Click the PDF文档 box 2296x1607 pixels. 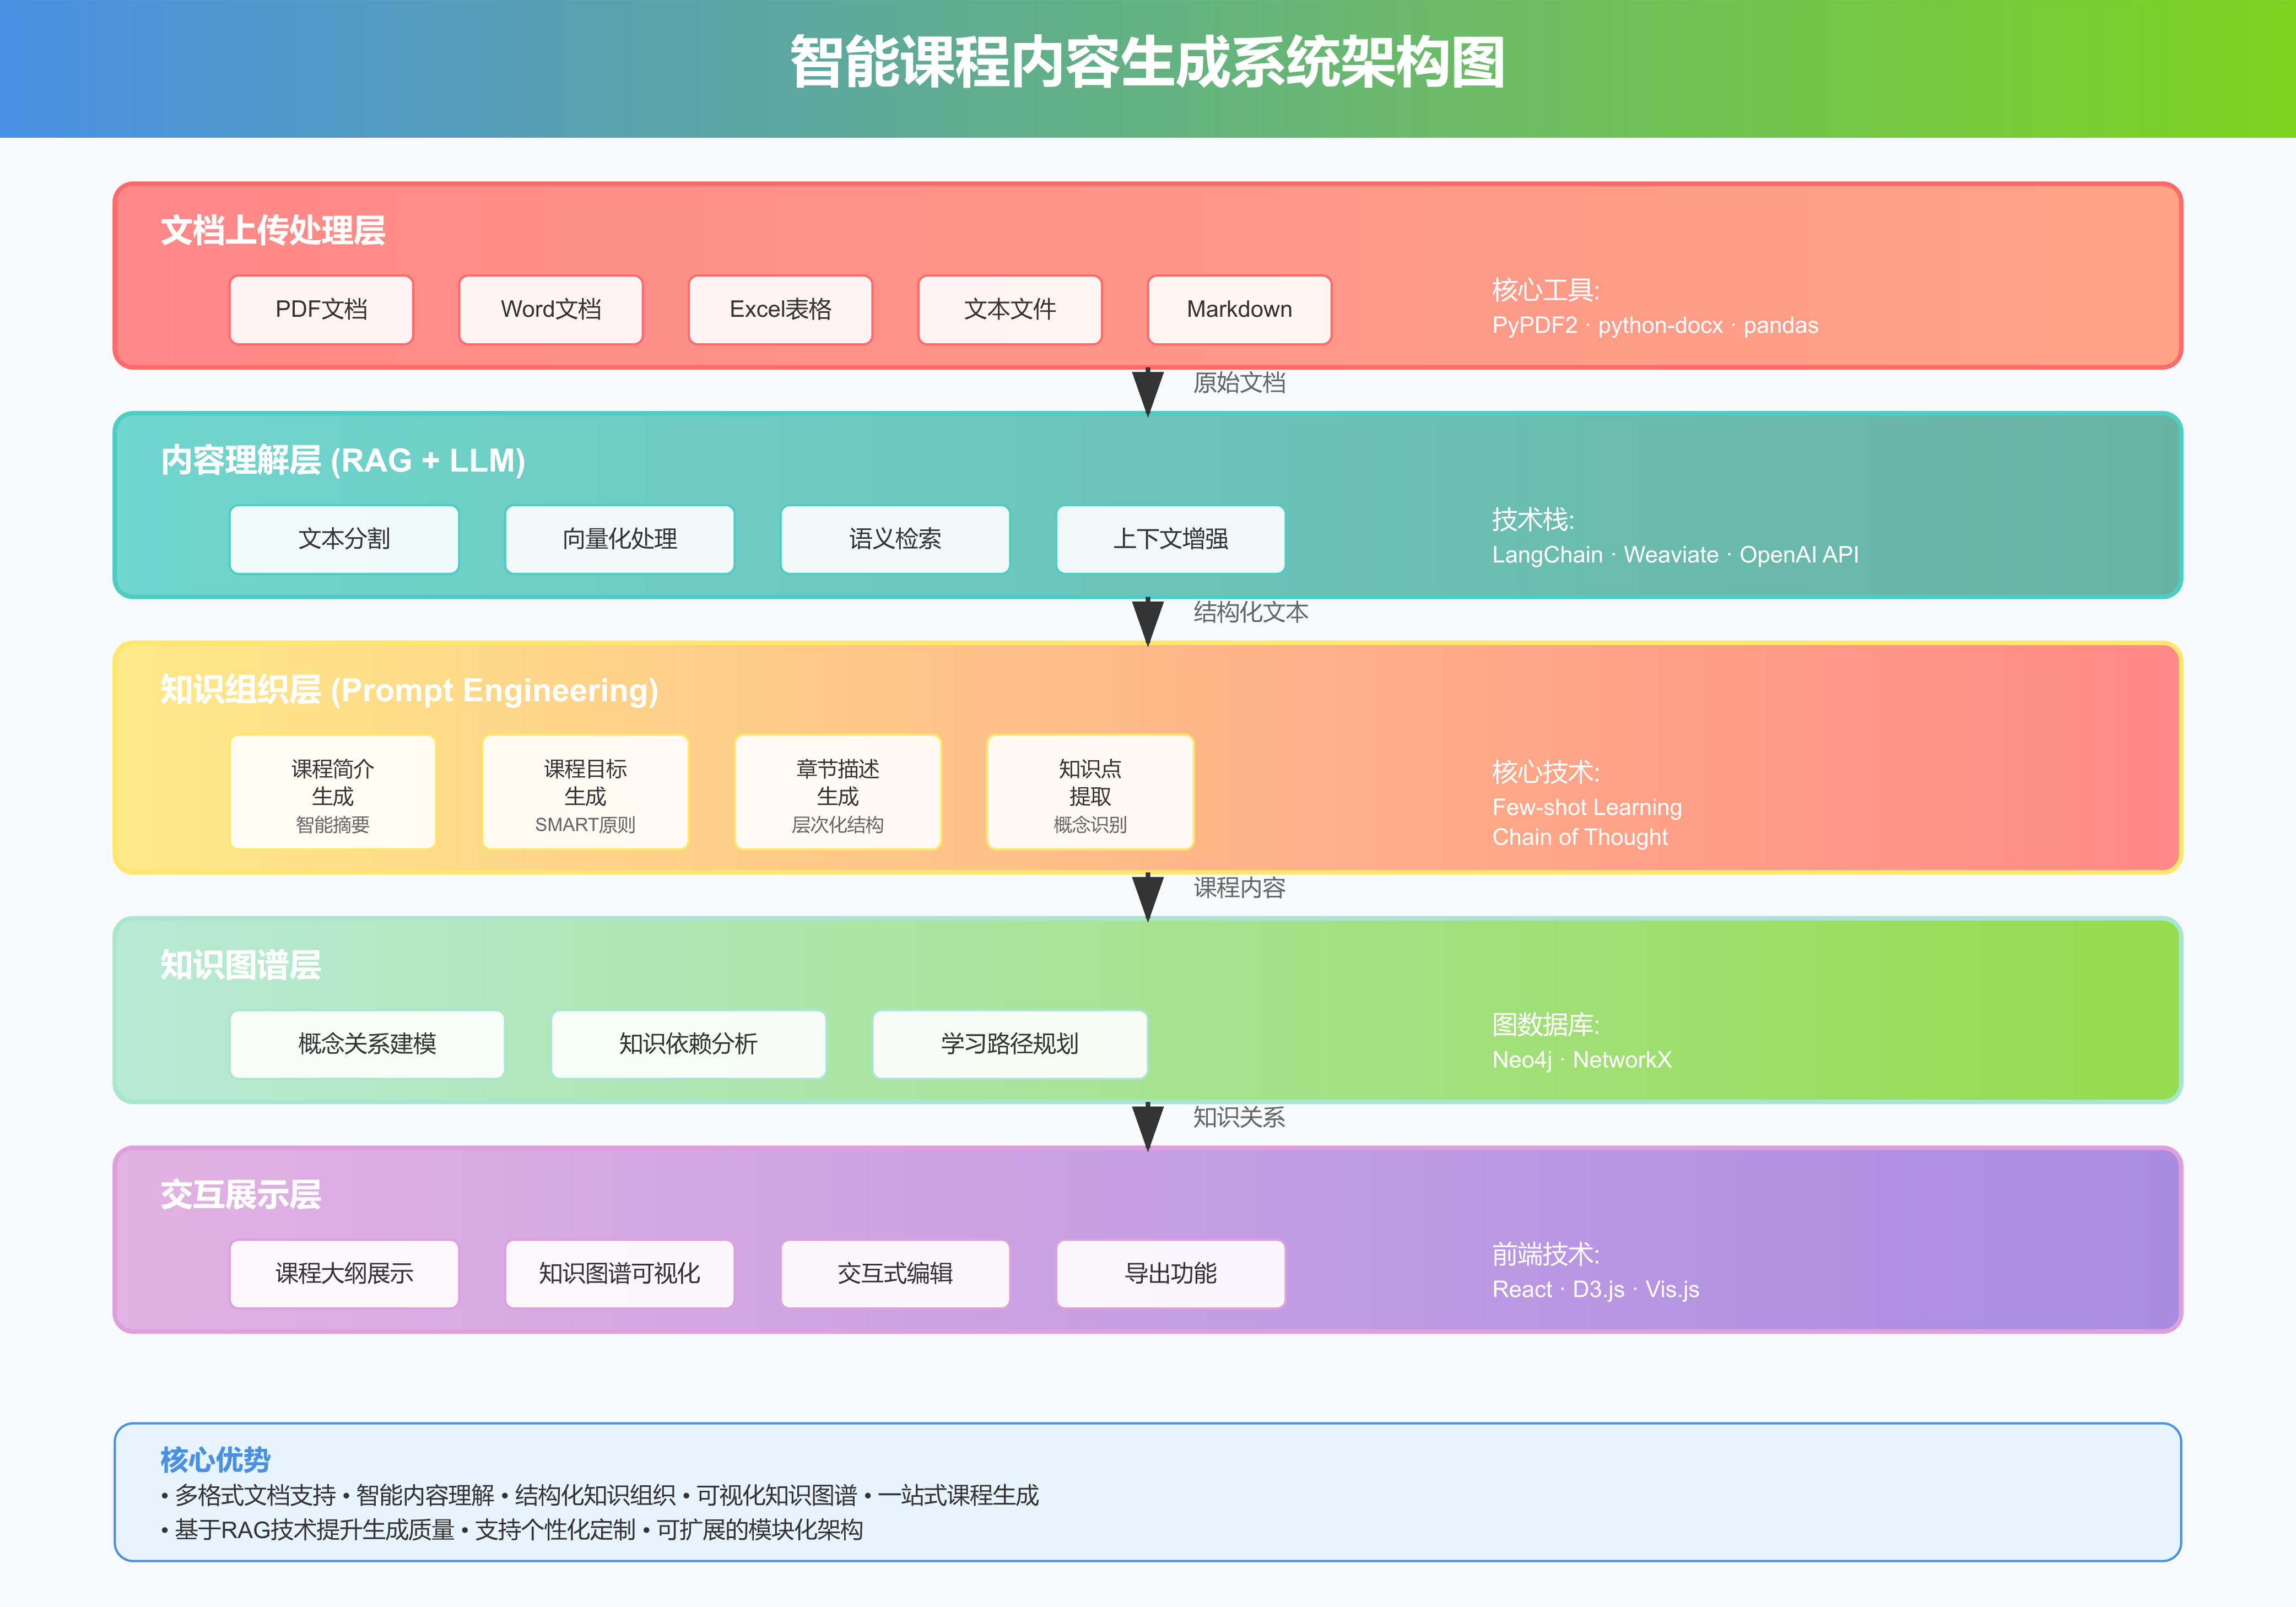pos(321,310)
